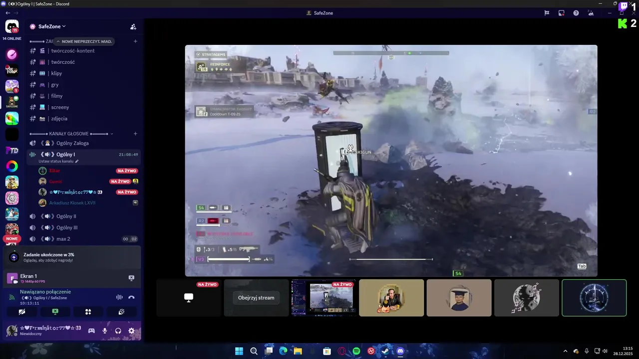Show hidden tray icons chevron
Viewport: 639px width, 359px height.
click(x=565, y=351)
